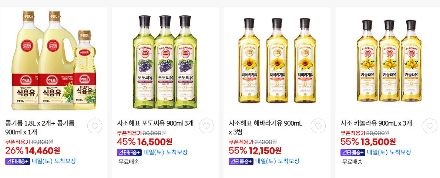Add 포도씨유 900ml 3개 to wishlist heart
The image size is (440, 178).
206,126
